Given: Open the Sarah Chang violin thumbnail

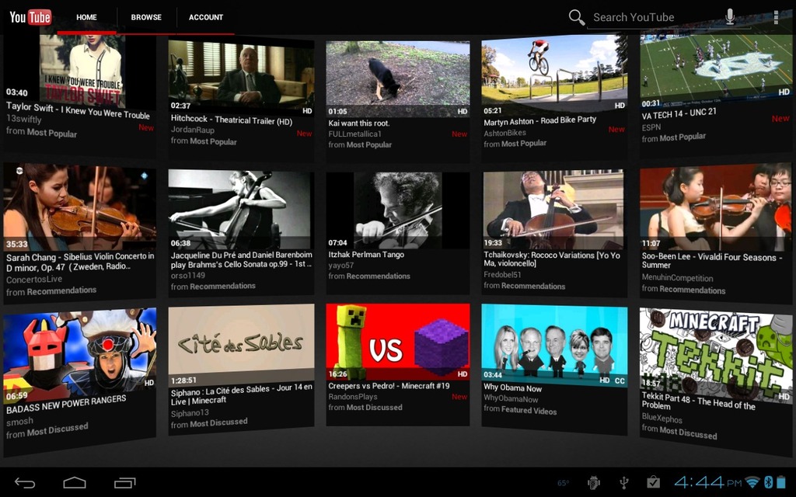Looking at the screenshot, I should click(x=80, y=207).
